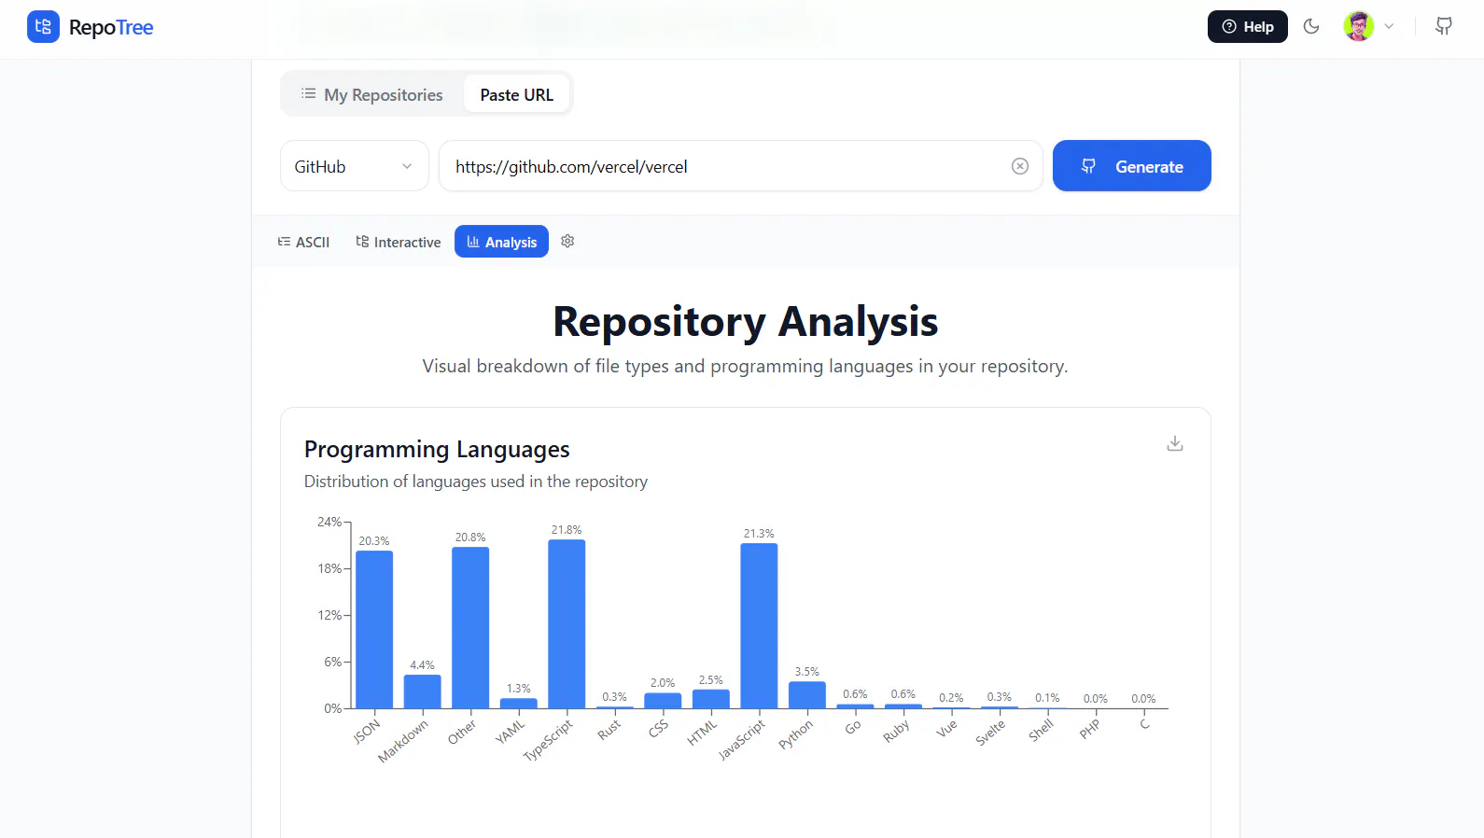Click the 4.4% value label
The image size is (1484, 838).
[x=423, y=665]
